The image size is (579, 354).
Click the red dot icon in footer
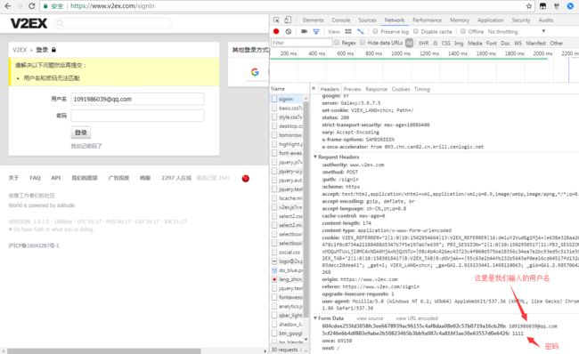point(246,179)
